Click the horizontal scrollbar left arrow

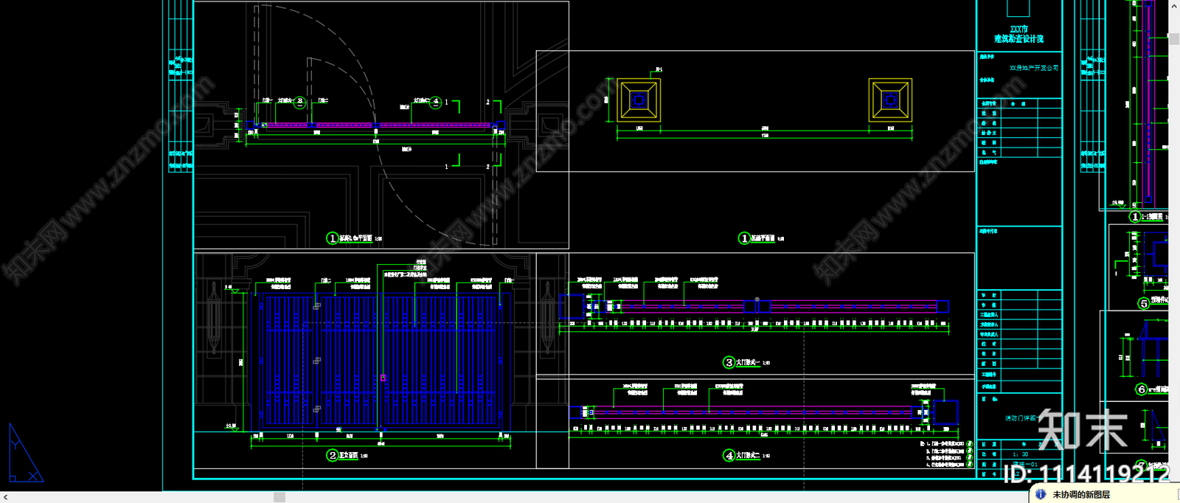coord(5,497)
